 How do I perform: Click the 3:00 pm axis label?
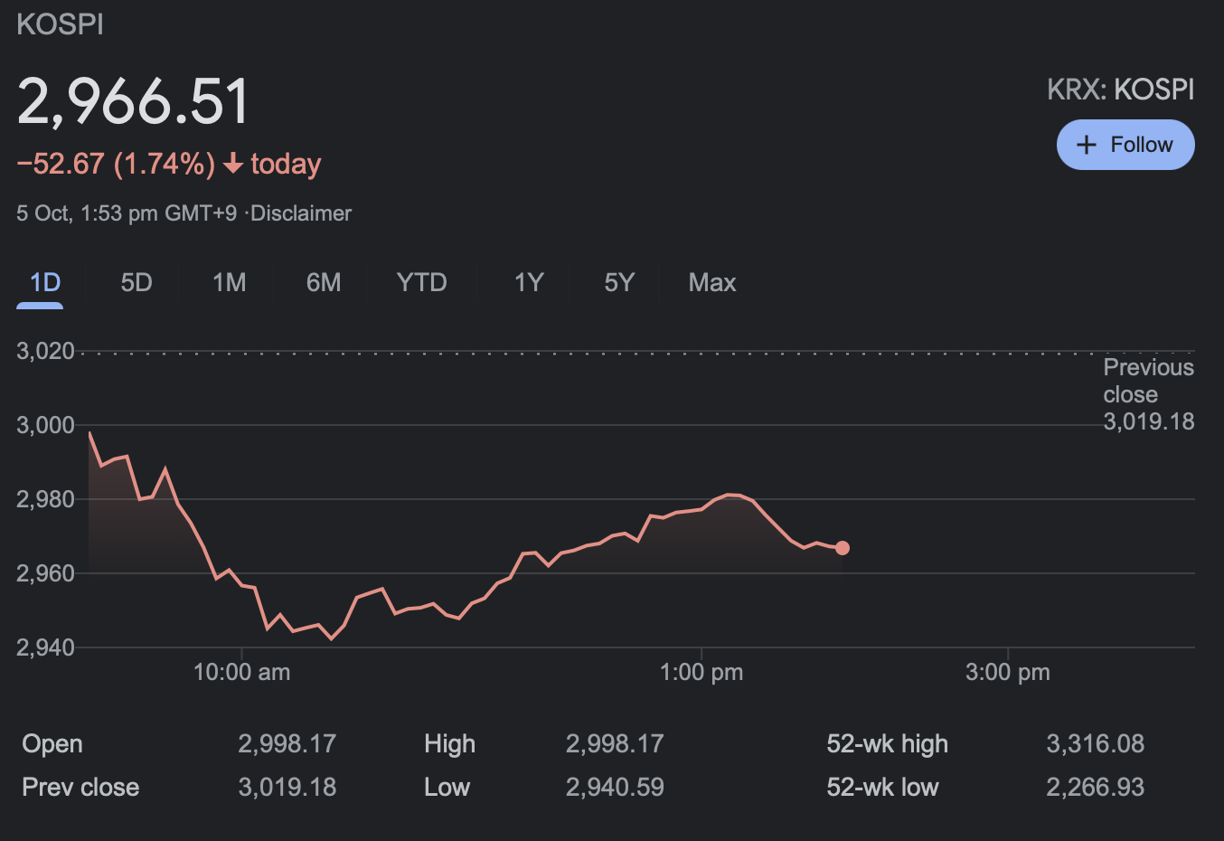(x=1008, y=672)
